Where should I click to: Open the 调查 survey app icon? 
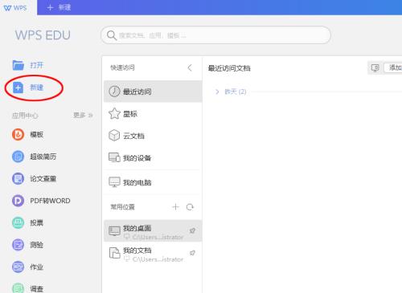(x=18, y=288)
